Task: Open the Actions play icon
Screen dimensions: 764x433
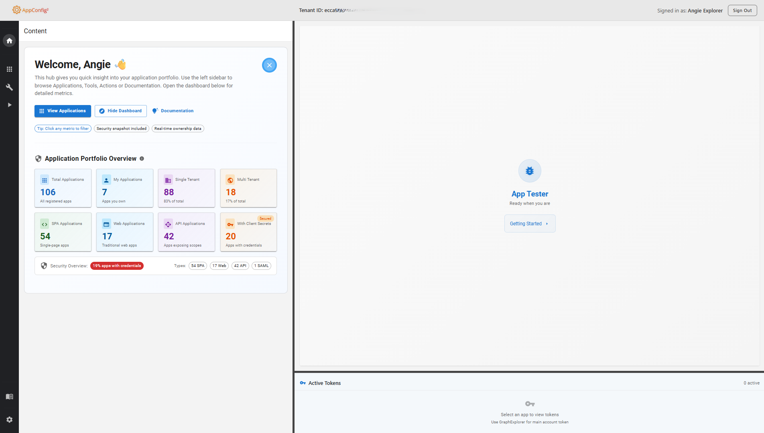Action: [x=9, y=105]
